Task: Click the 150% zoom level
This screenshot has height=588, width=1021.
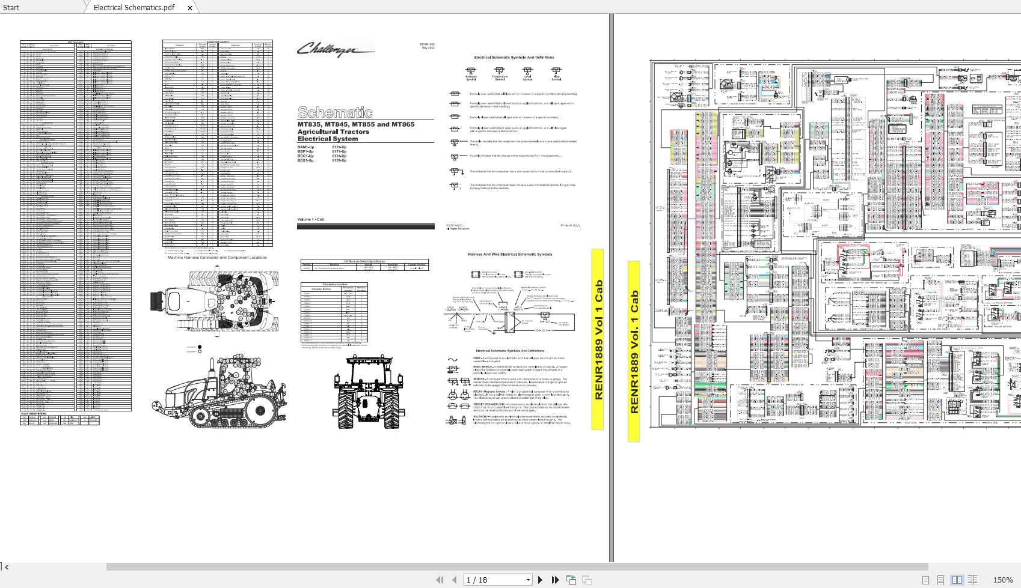Action: 1002,580
